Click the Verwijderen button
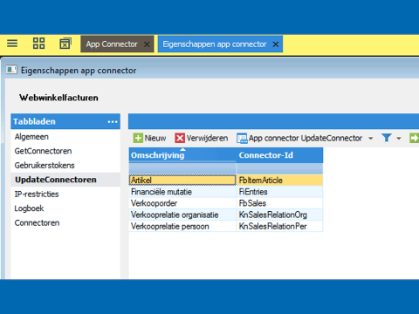The width and height of the screenshot is (419, 314). pos(202,138)
